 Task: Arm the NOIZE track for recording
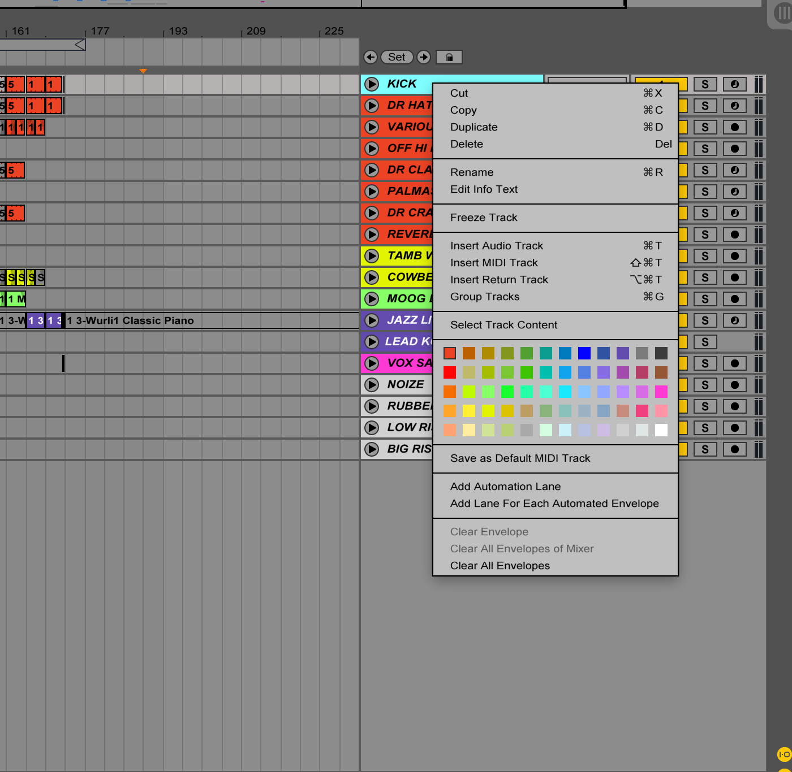coord(734,385)
